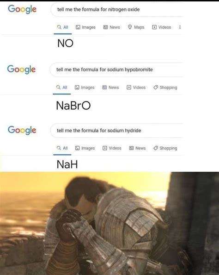Open Shopping tab in sodium hypobromite results
This screenshot has width=219, height=275.
[165, 87]
